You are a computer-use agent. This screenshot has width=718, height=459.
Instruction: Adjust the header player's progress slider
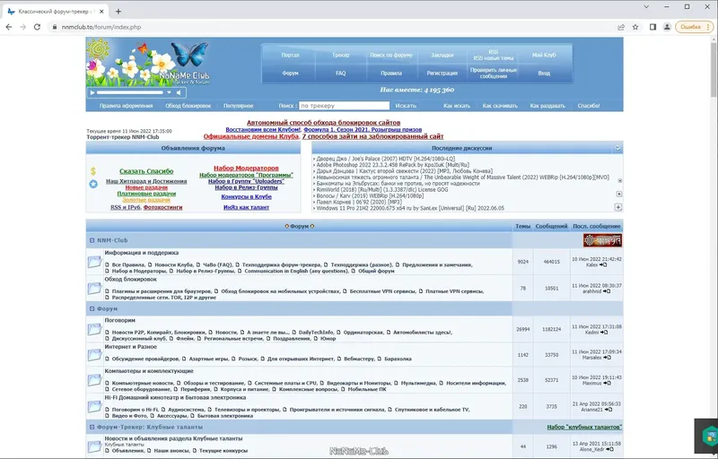point(130,92)
